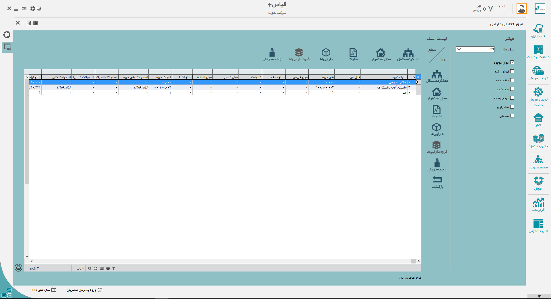Click the table vertical scrollbar up arrow

click(27, 77)
